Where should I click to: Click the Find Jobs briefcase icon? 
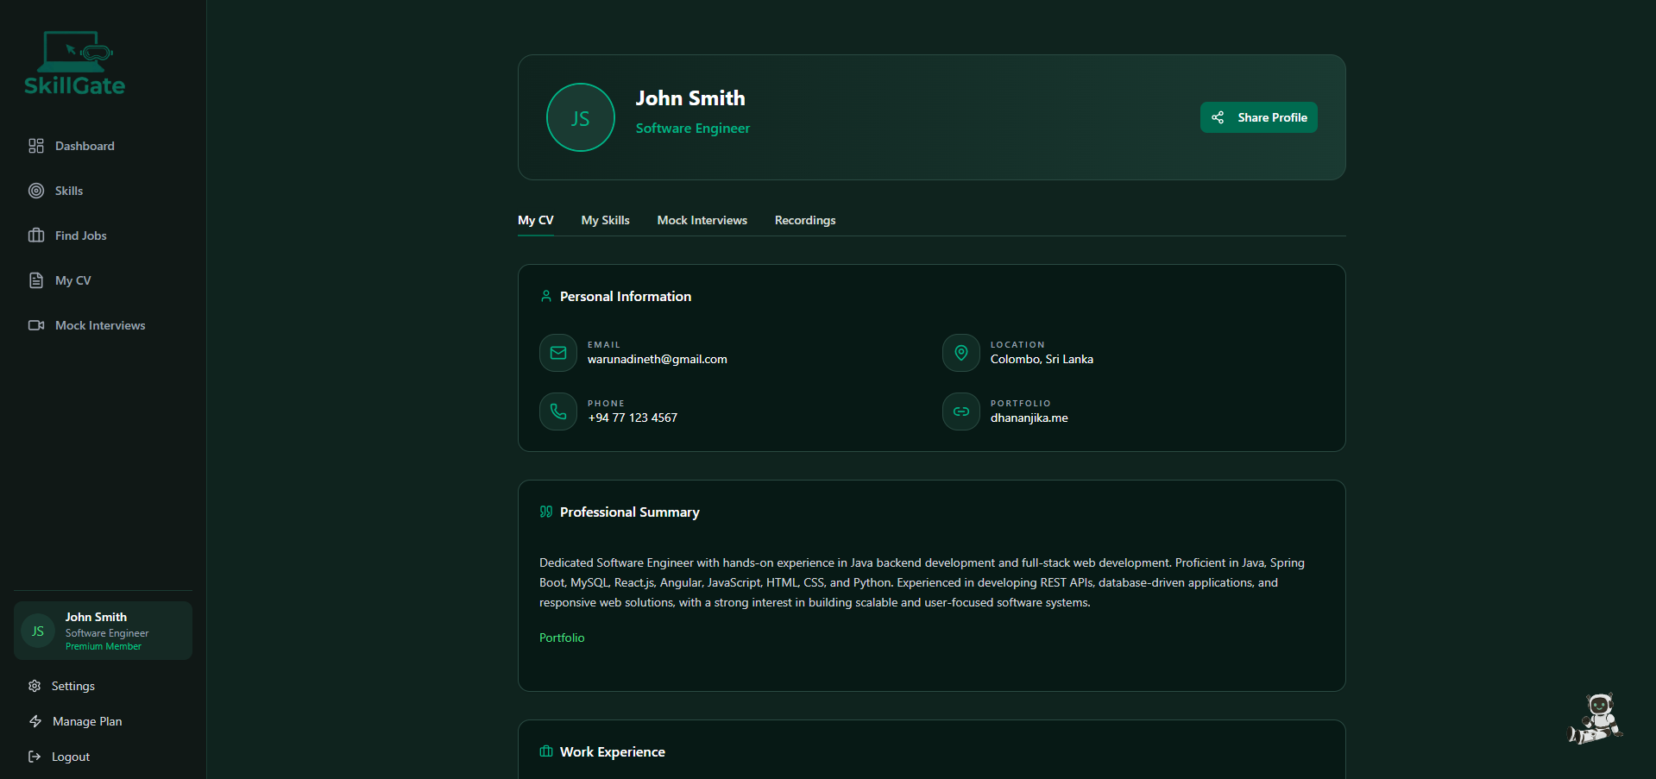coord(36,236)
